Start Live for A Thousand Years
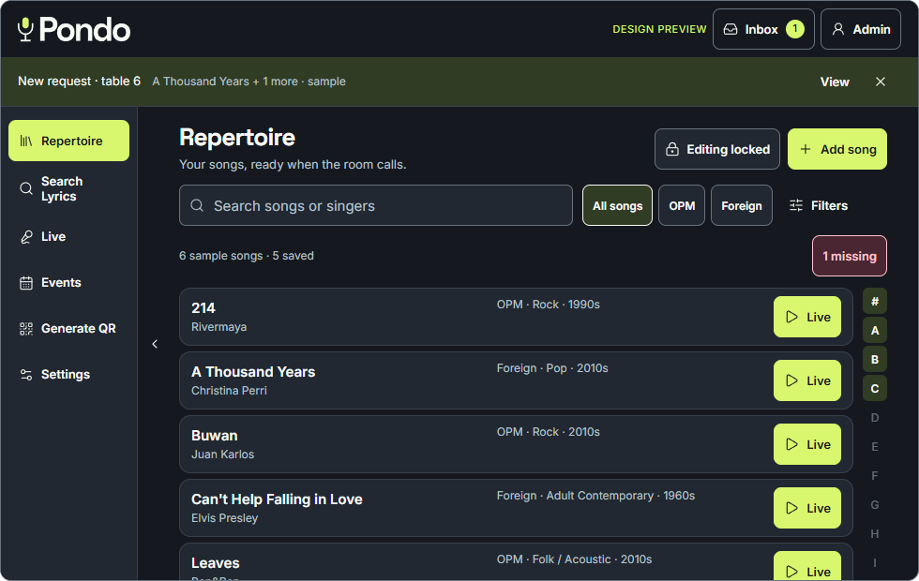The image size is (919, 581). 807,380
